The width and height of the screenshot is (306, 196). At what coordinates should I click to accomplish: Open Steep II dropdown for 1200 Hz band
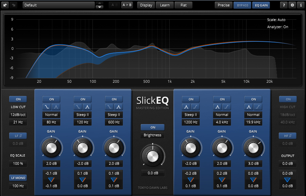(191, 115)
